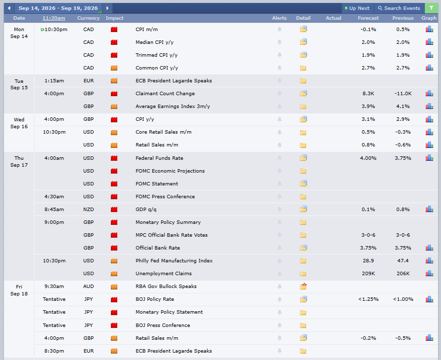Image resolution: width=441 pixels, height=360 pixels.
Task: Click the Alerts column header
Action: coord(279,18)
